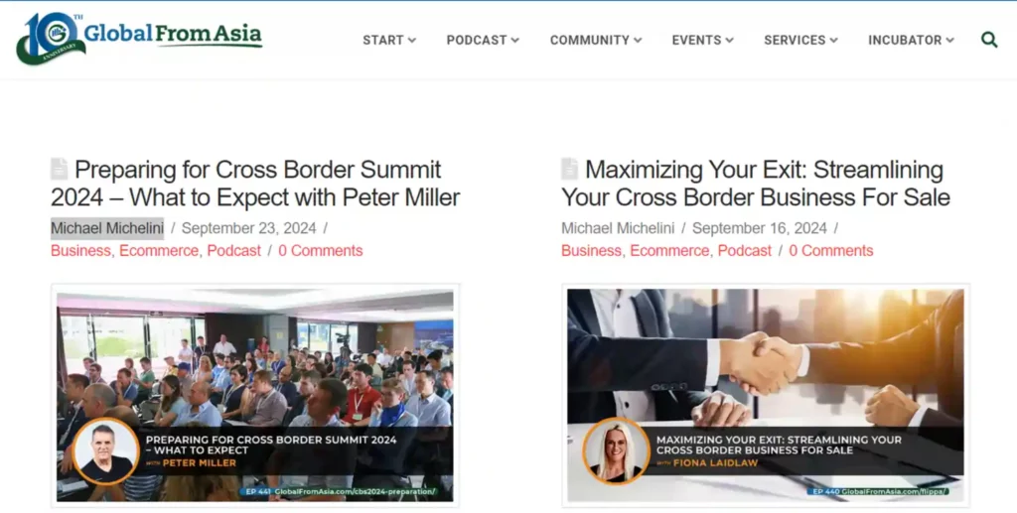Open the SERVICES menu

800,40
